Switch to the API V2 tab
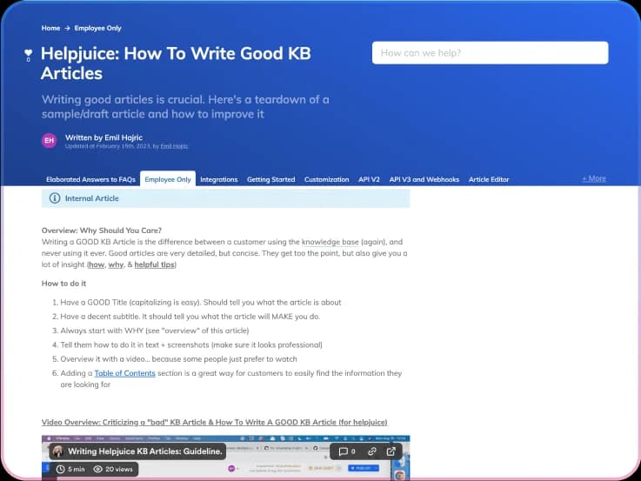The height and width of the screenshot is (481, 641). tap(369, 179)
